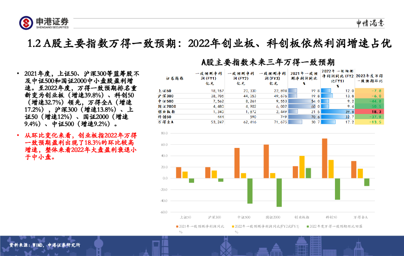Viewport: 404px width, 256px height.
Task: Click the orange legend swatch 2021年一致预测净利润同比
Action: 177,226
